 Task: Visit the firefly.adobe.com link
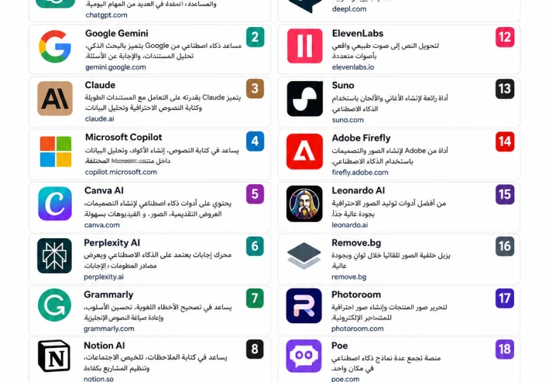point(360,172)
